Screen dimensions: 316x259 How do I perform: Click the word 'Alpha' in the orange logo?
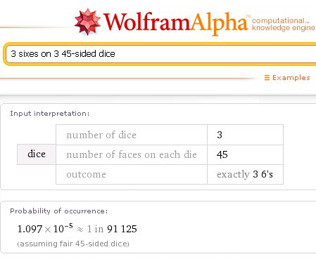click(219, 23)
